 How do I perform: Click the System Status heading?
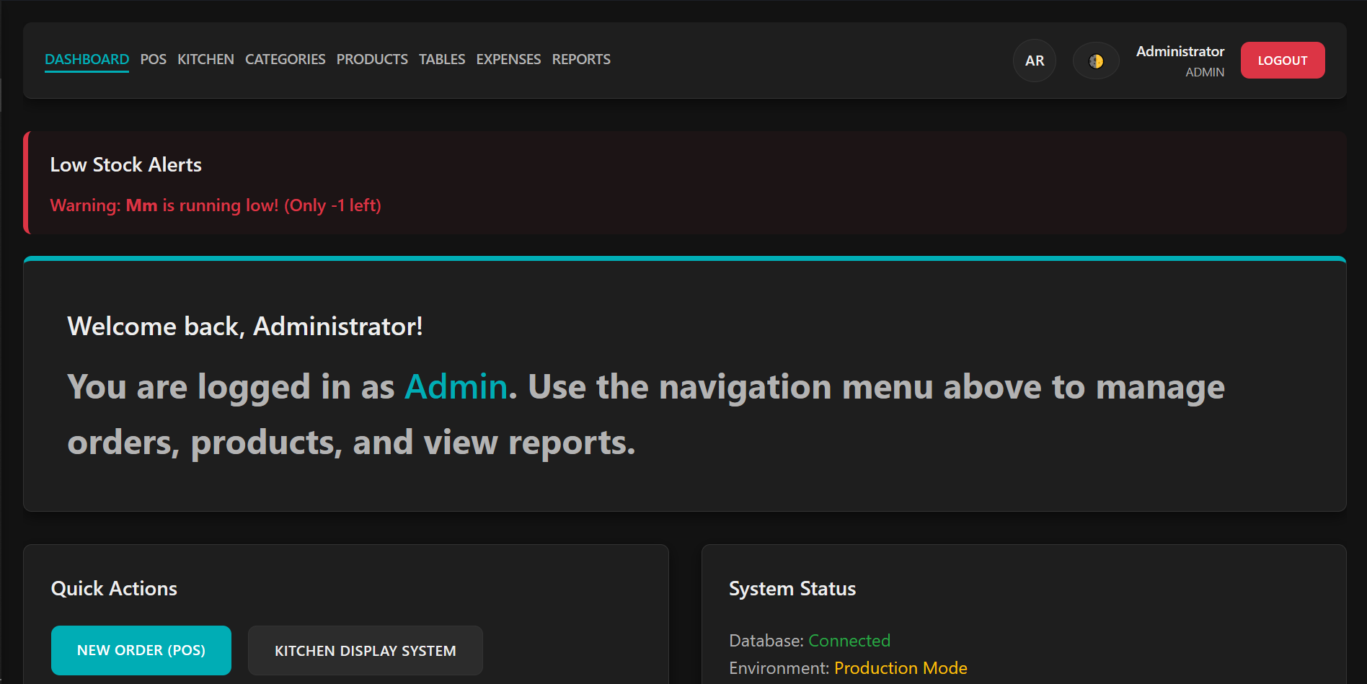click(x=792, y=589)
